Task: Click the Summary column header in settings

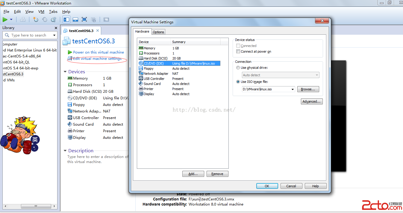Action: [x=195, y=42]
